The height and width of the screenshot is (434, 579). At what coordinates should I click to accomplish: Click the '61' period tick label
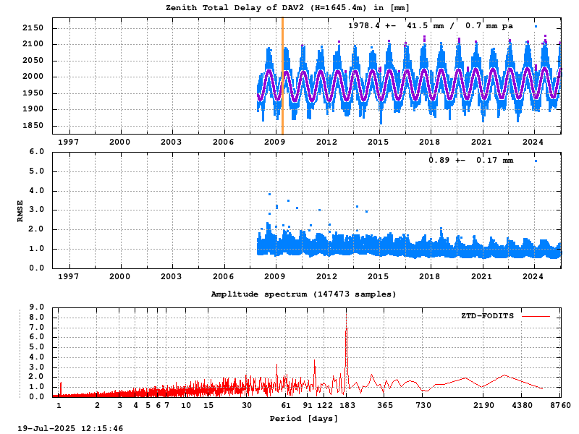286,405
